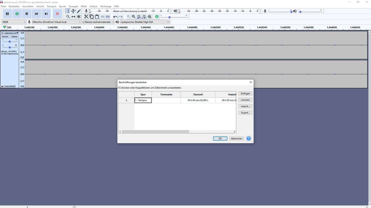The image size is (371, 208).
Task: Open the Werkzeuge menu
Action: click(105, 6)
